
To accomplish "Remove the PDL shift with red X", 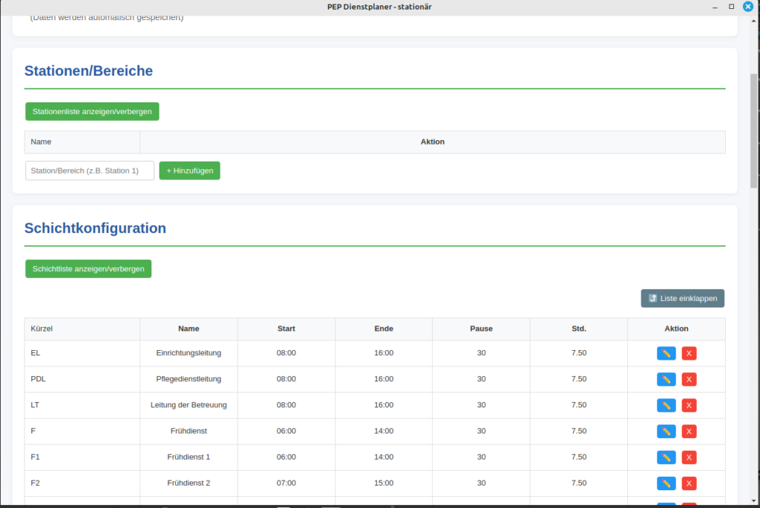I will (x=689, y=379).
